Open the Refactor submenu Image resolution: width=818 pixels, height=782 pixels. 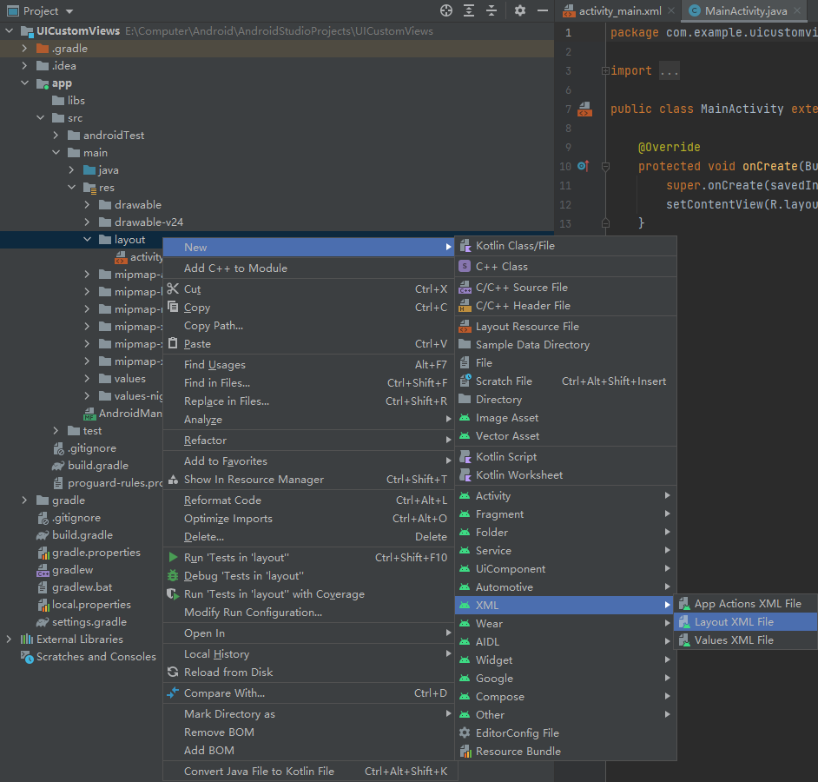(308, 440)
